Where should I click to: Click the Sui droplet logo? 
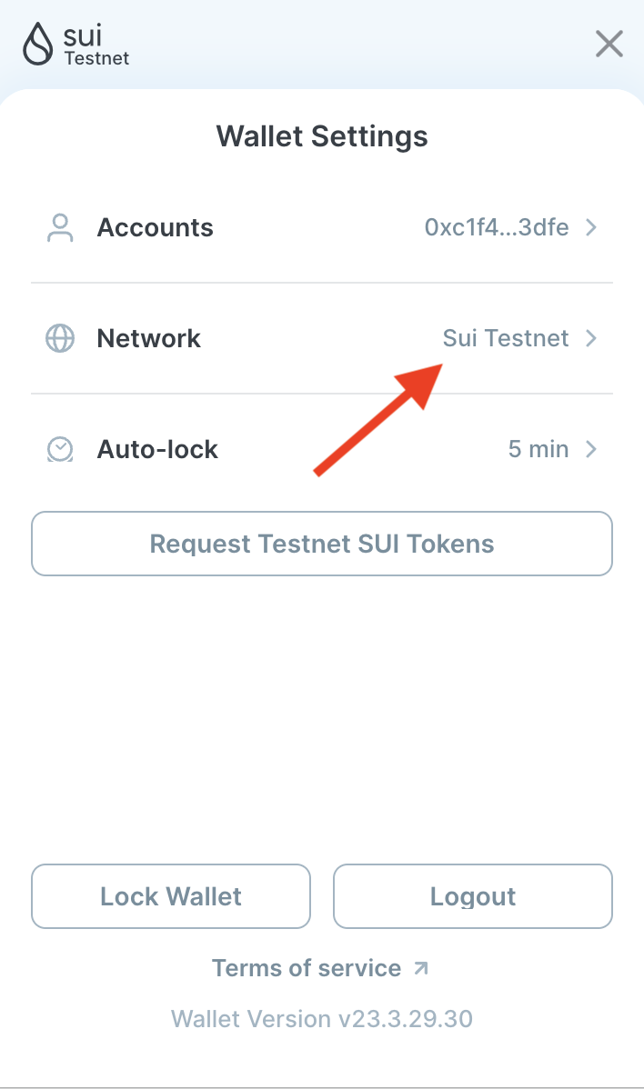[x=36, y=42]
